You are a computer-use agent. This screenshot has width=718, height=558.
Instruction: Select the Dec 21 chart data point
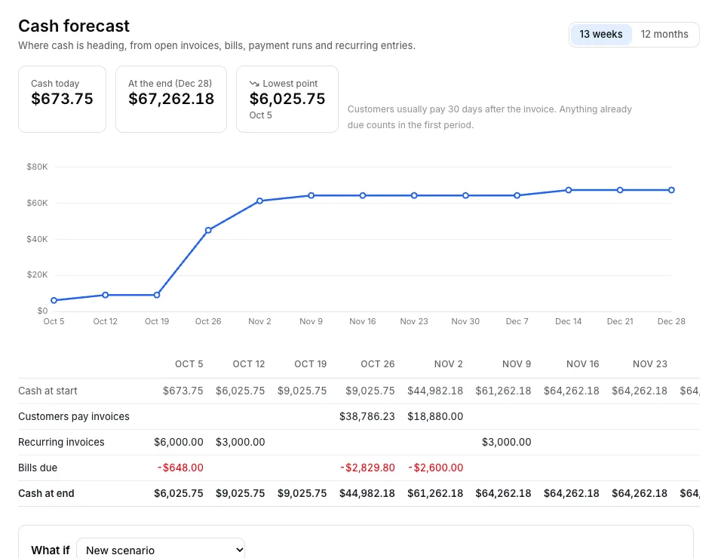tap(620, 190)
